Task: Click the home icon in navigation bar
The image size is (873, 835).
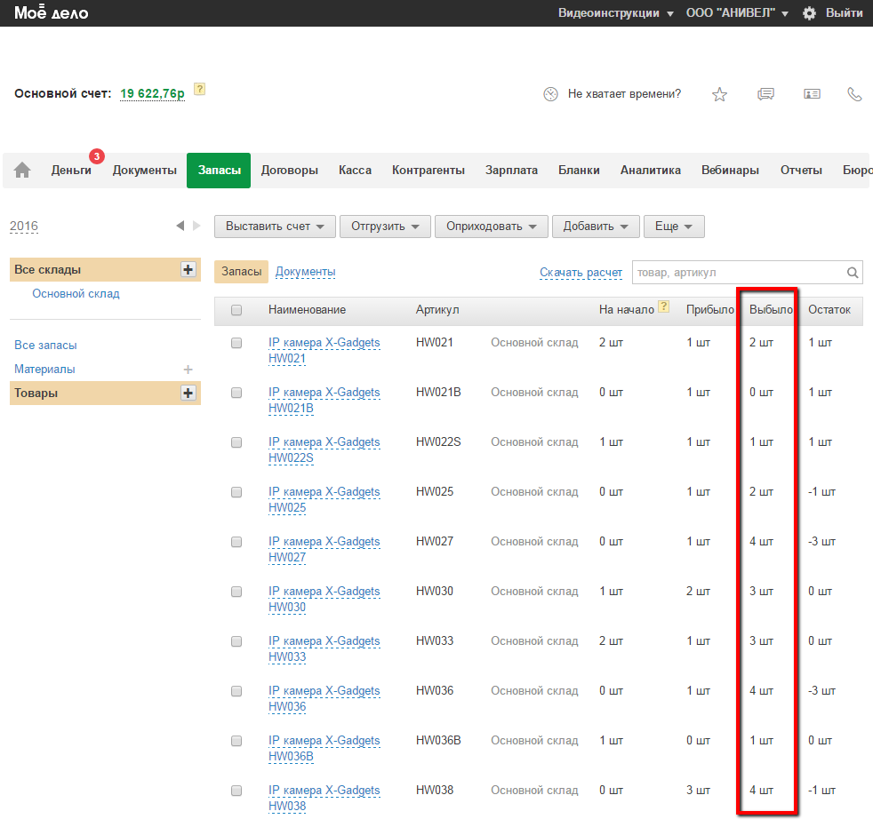Action: pos(22,171)
